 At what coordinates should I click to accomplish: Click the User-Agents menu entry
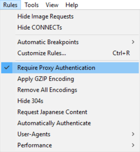[x=70, y=134]
